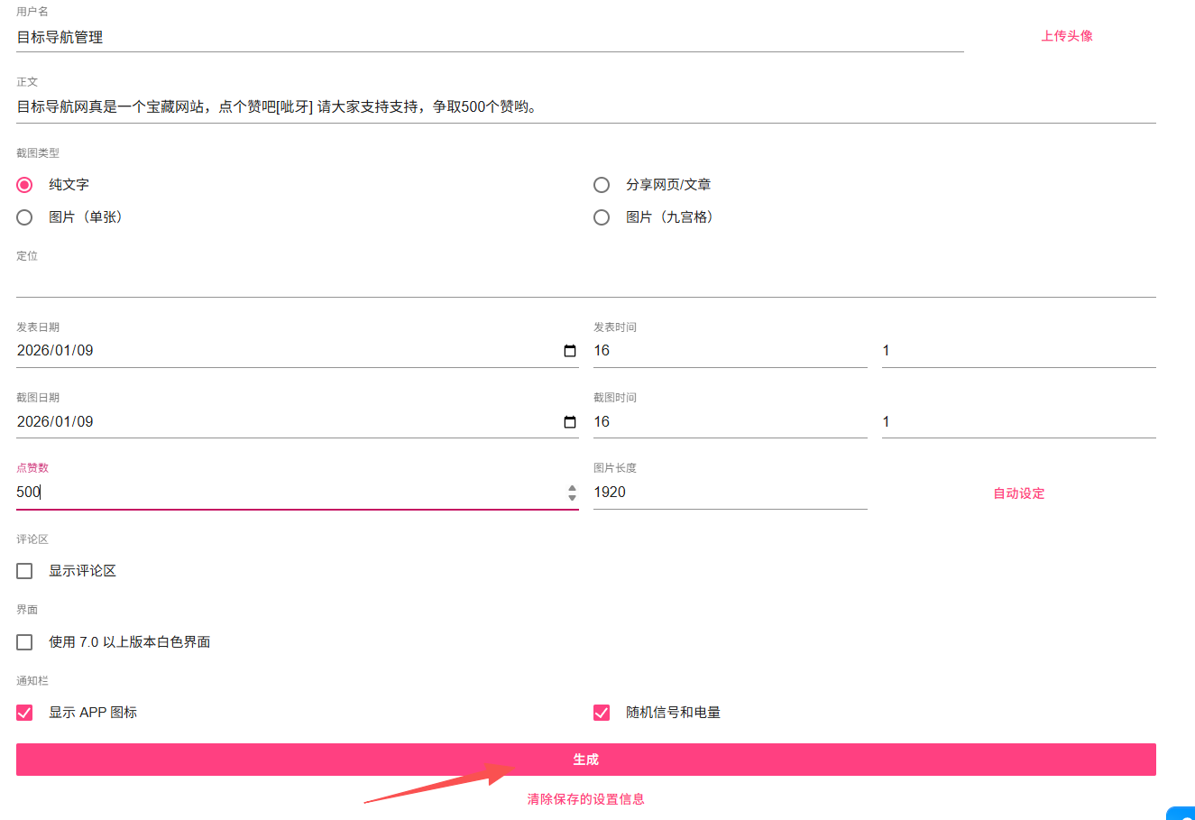Disable the 随机信号和电量 checkbox
The image size is (1195, 820).
[602, 712]
